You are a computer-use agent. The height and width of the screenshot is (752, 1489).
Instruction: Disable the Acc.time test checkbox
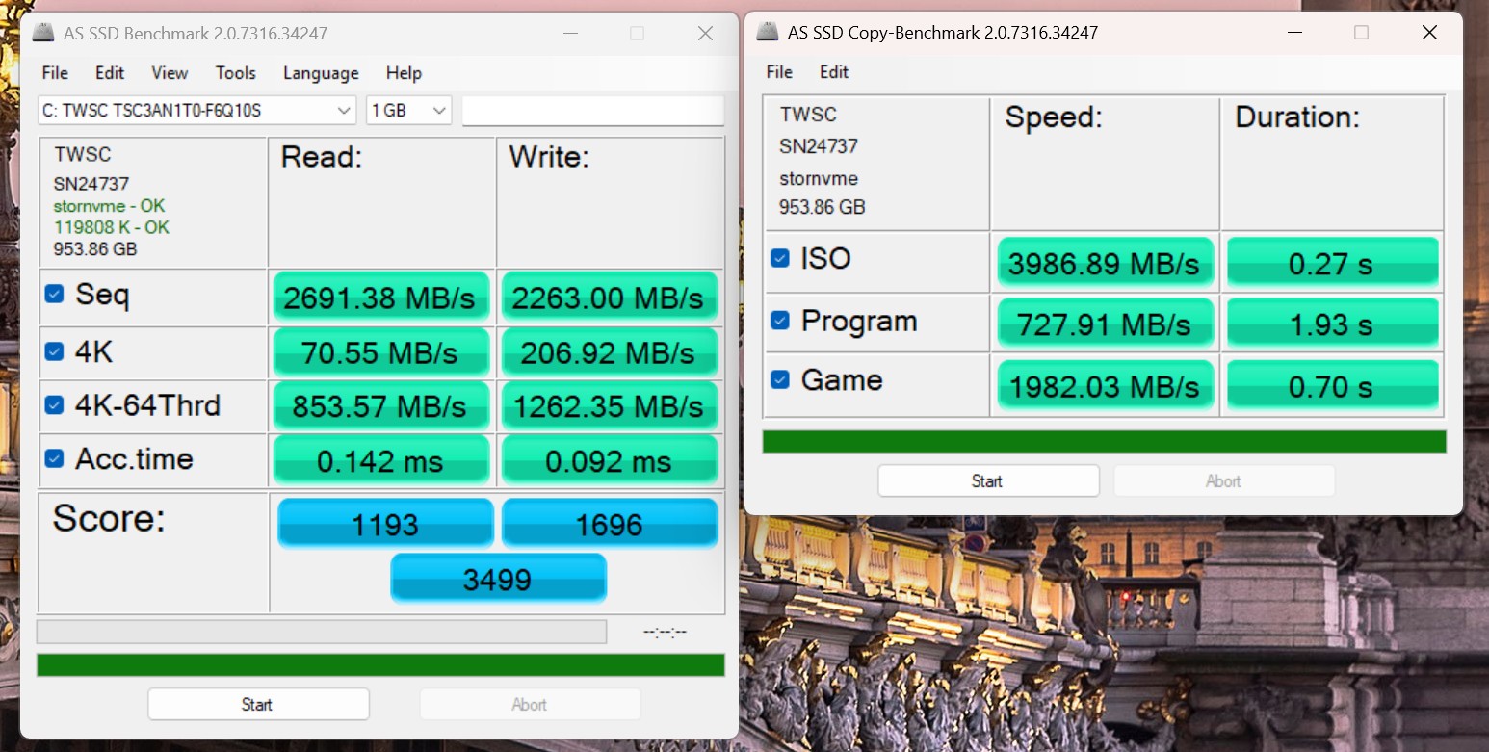point(55,459)
